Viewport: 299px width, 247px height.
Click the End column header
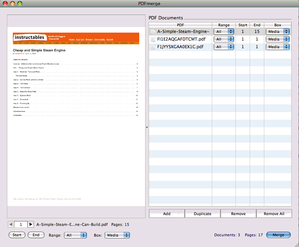257,25
